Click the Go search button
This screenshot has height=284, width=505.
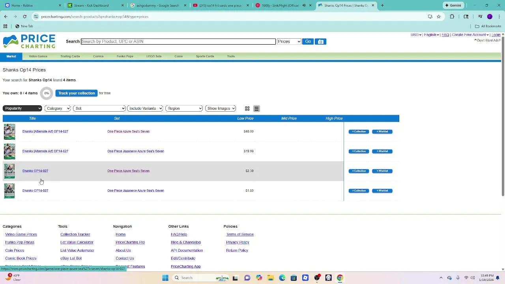coord(308,41)
